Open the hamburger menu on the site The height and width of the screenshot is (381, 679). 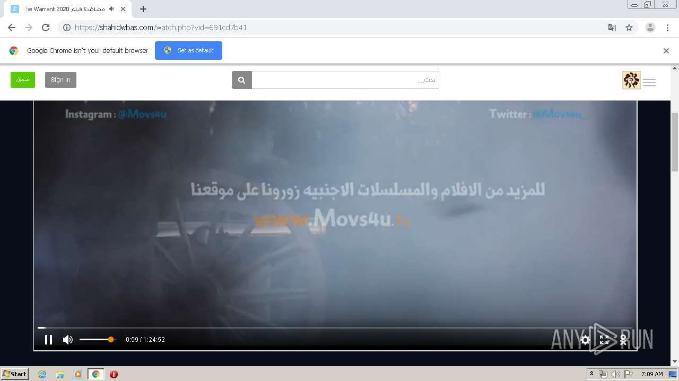pyautogui.click(x=649, y=82)
